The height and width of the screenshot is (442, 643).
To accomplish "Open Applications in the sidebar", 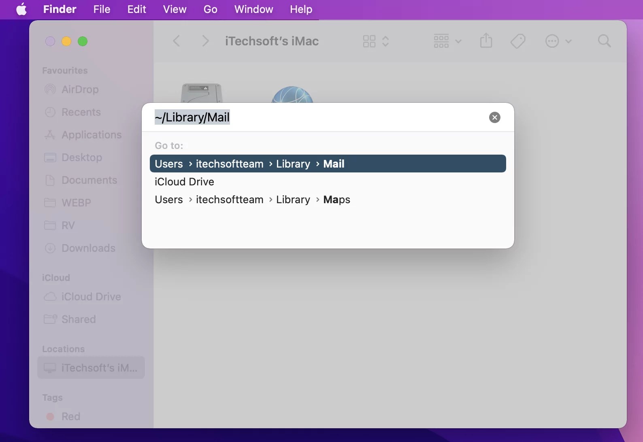I will click(x=92, y=135).
